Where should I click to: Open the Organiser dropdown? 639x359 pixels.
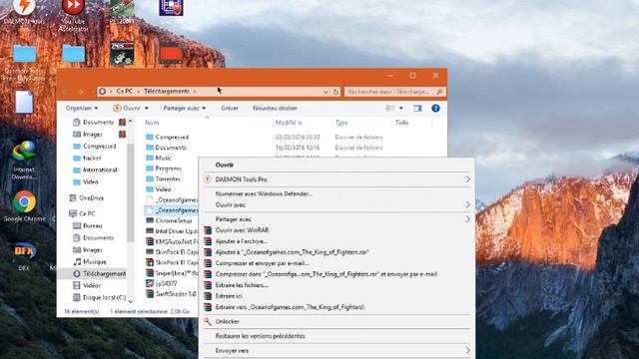pos(82,109)
